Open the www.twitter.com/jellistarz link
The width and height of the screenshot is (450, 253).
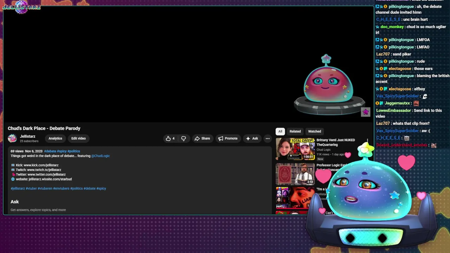click(x=46, y=174)
